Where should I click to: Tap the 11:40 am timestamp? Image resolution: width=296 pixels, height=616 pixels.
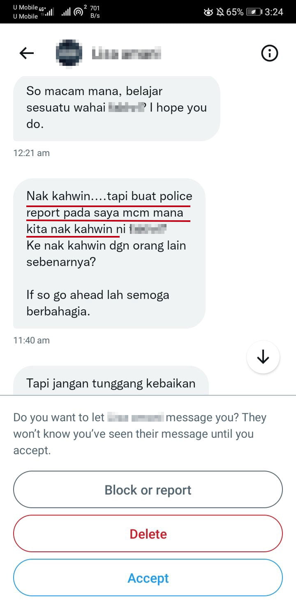point(32,340)
